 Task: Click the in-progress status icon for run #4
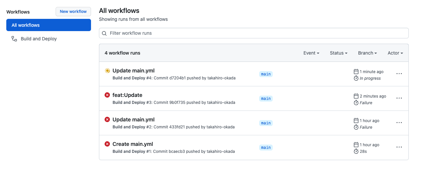pos(107,70)
